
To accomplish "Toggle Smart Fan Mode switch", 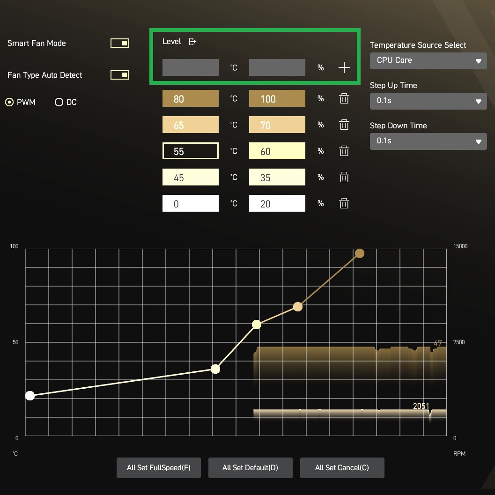I will [x=120, y=44].
